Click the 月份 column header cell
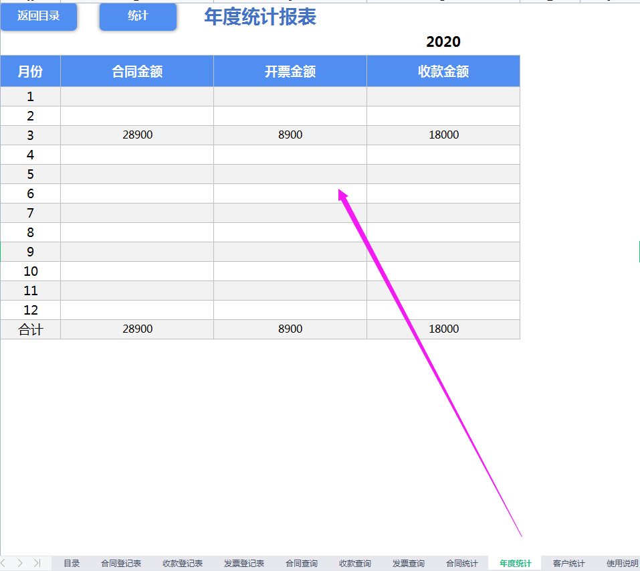 (x=31, y=71)
